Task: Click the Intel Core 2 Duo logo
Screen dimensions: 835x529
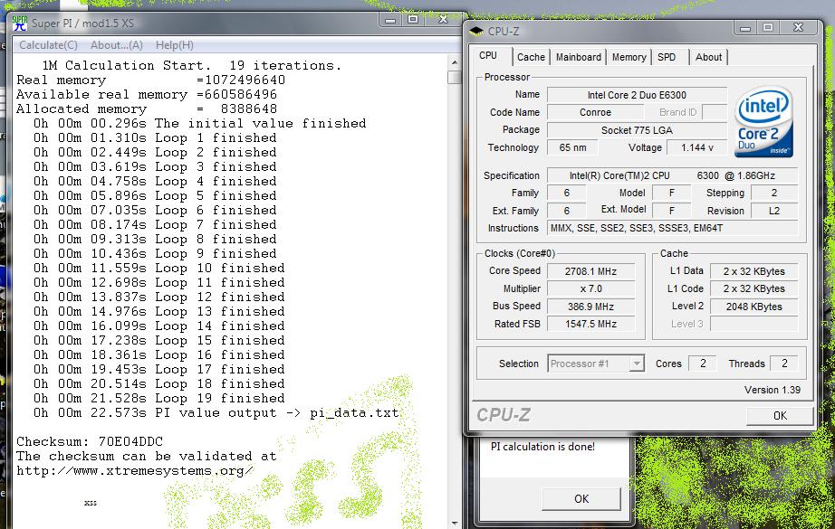Action: pos(764,124)
